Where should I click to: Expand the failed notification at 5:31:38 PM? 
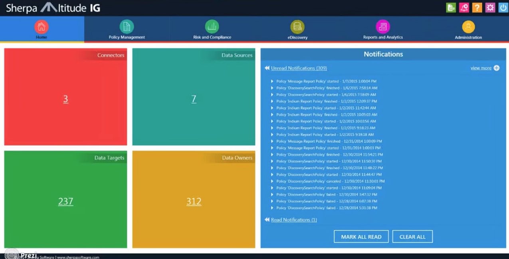pos(272,208)
